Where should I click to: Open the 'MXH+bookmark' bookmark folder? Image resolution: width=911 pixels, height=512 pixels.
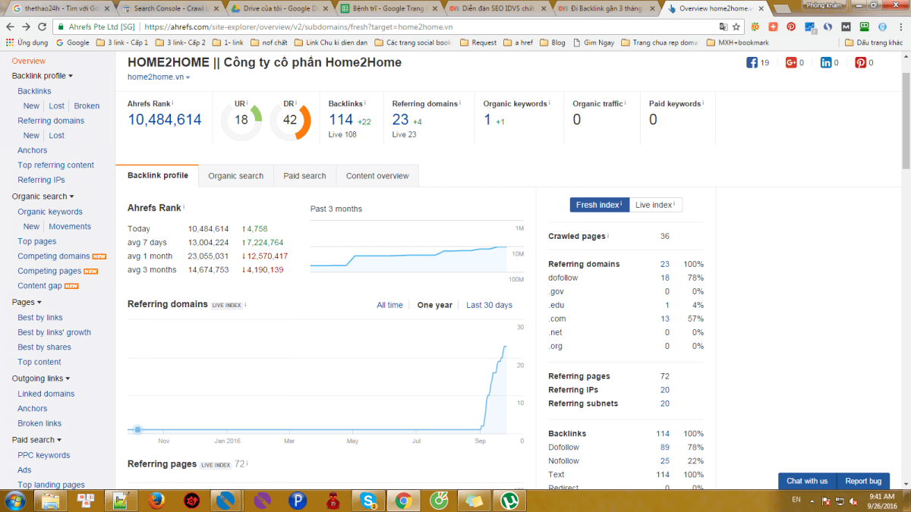(737, 42)
